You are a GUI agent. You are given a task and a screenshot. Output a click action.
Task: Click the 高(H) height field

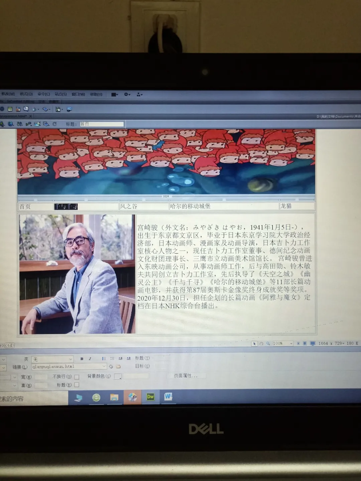click(41, 385)
